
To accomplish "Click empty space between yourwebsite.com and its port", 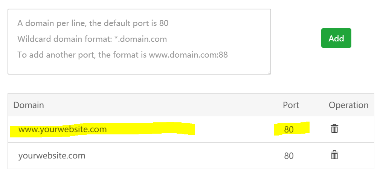I will point(181,155).
